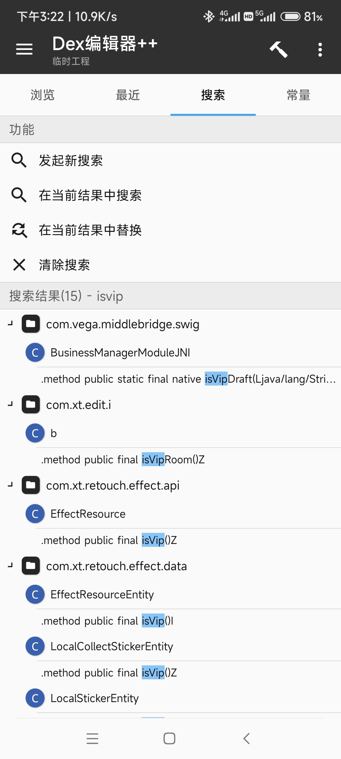Image resolution: width=341 pixels, height=759 pixels.
Task: Tap the magnifier icon for 发起新搜索
Action: coord(19,160)
